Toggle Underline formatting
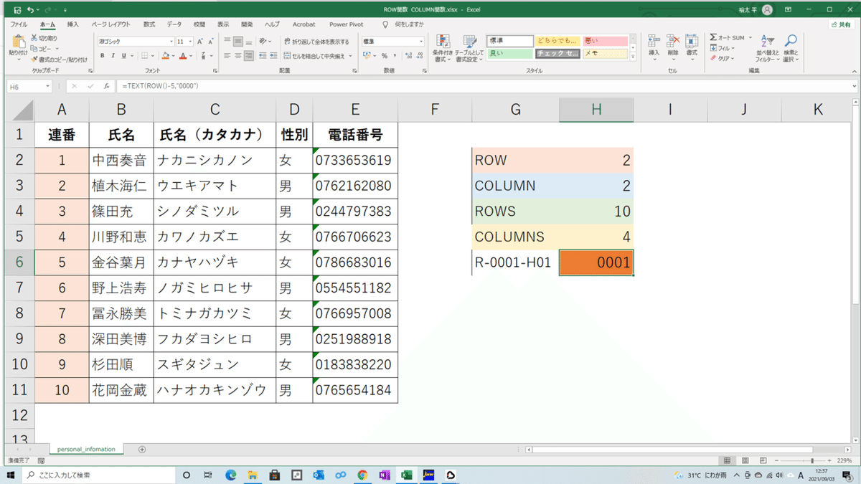 (123, 56)
